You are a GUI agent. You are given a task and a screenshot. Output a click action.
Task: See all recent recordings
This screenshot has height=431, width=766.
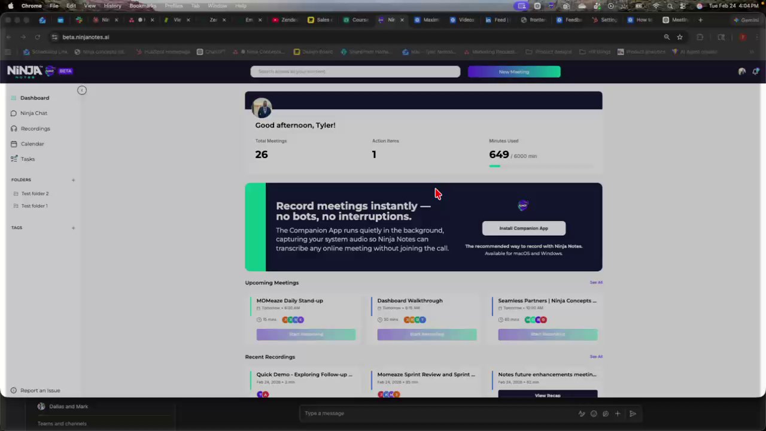[596, 357]
